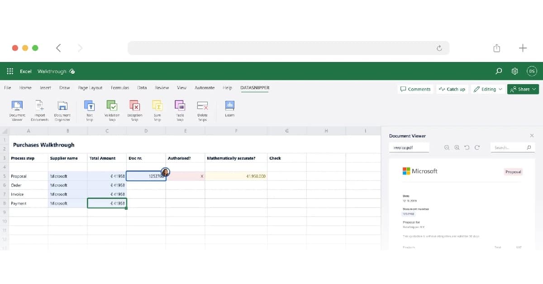Click the macOS red close window button
The image size is (543, 284).
pos(15,48)
